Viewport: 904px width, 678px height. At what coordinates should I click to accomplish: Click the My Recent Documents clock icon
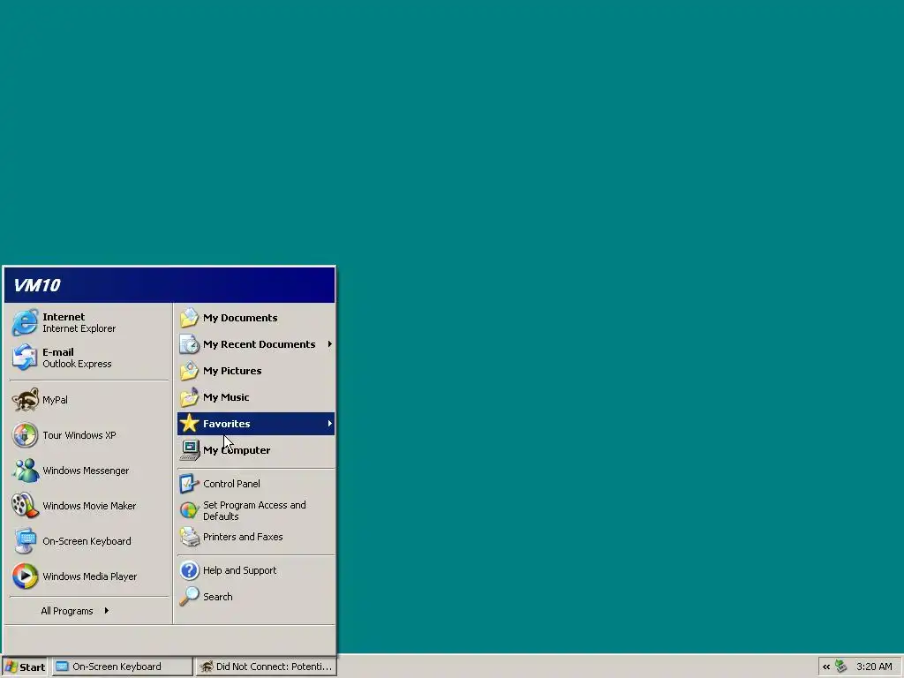189,344
